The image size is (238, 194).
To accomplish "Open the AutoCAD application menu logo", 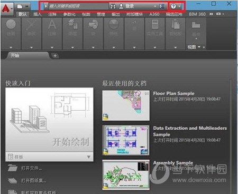I will (x=6, y=8).
